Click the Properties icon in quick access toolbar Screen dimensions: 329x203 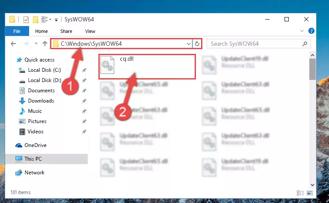click(x=26, y=20)
